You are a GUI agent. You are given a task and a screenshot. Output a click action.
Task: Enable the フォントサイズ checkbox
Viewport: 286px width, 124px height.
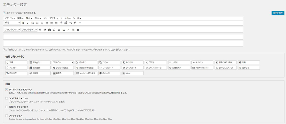(7, 115)
